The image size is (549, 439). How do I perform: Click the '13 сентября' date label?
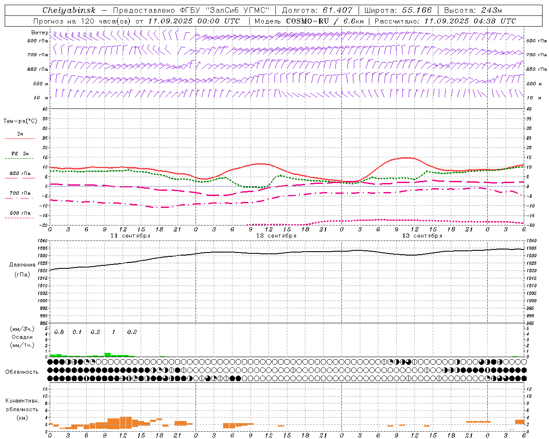pos(422,236)
